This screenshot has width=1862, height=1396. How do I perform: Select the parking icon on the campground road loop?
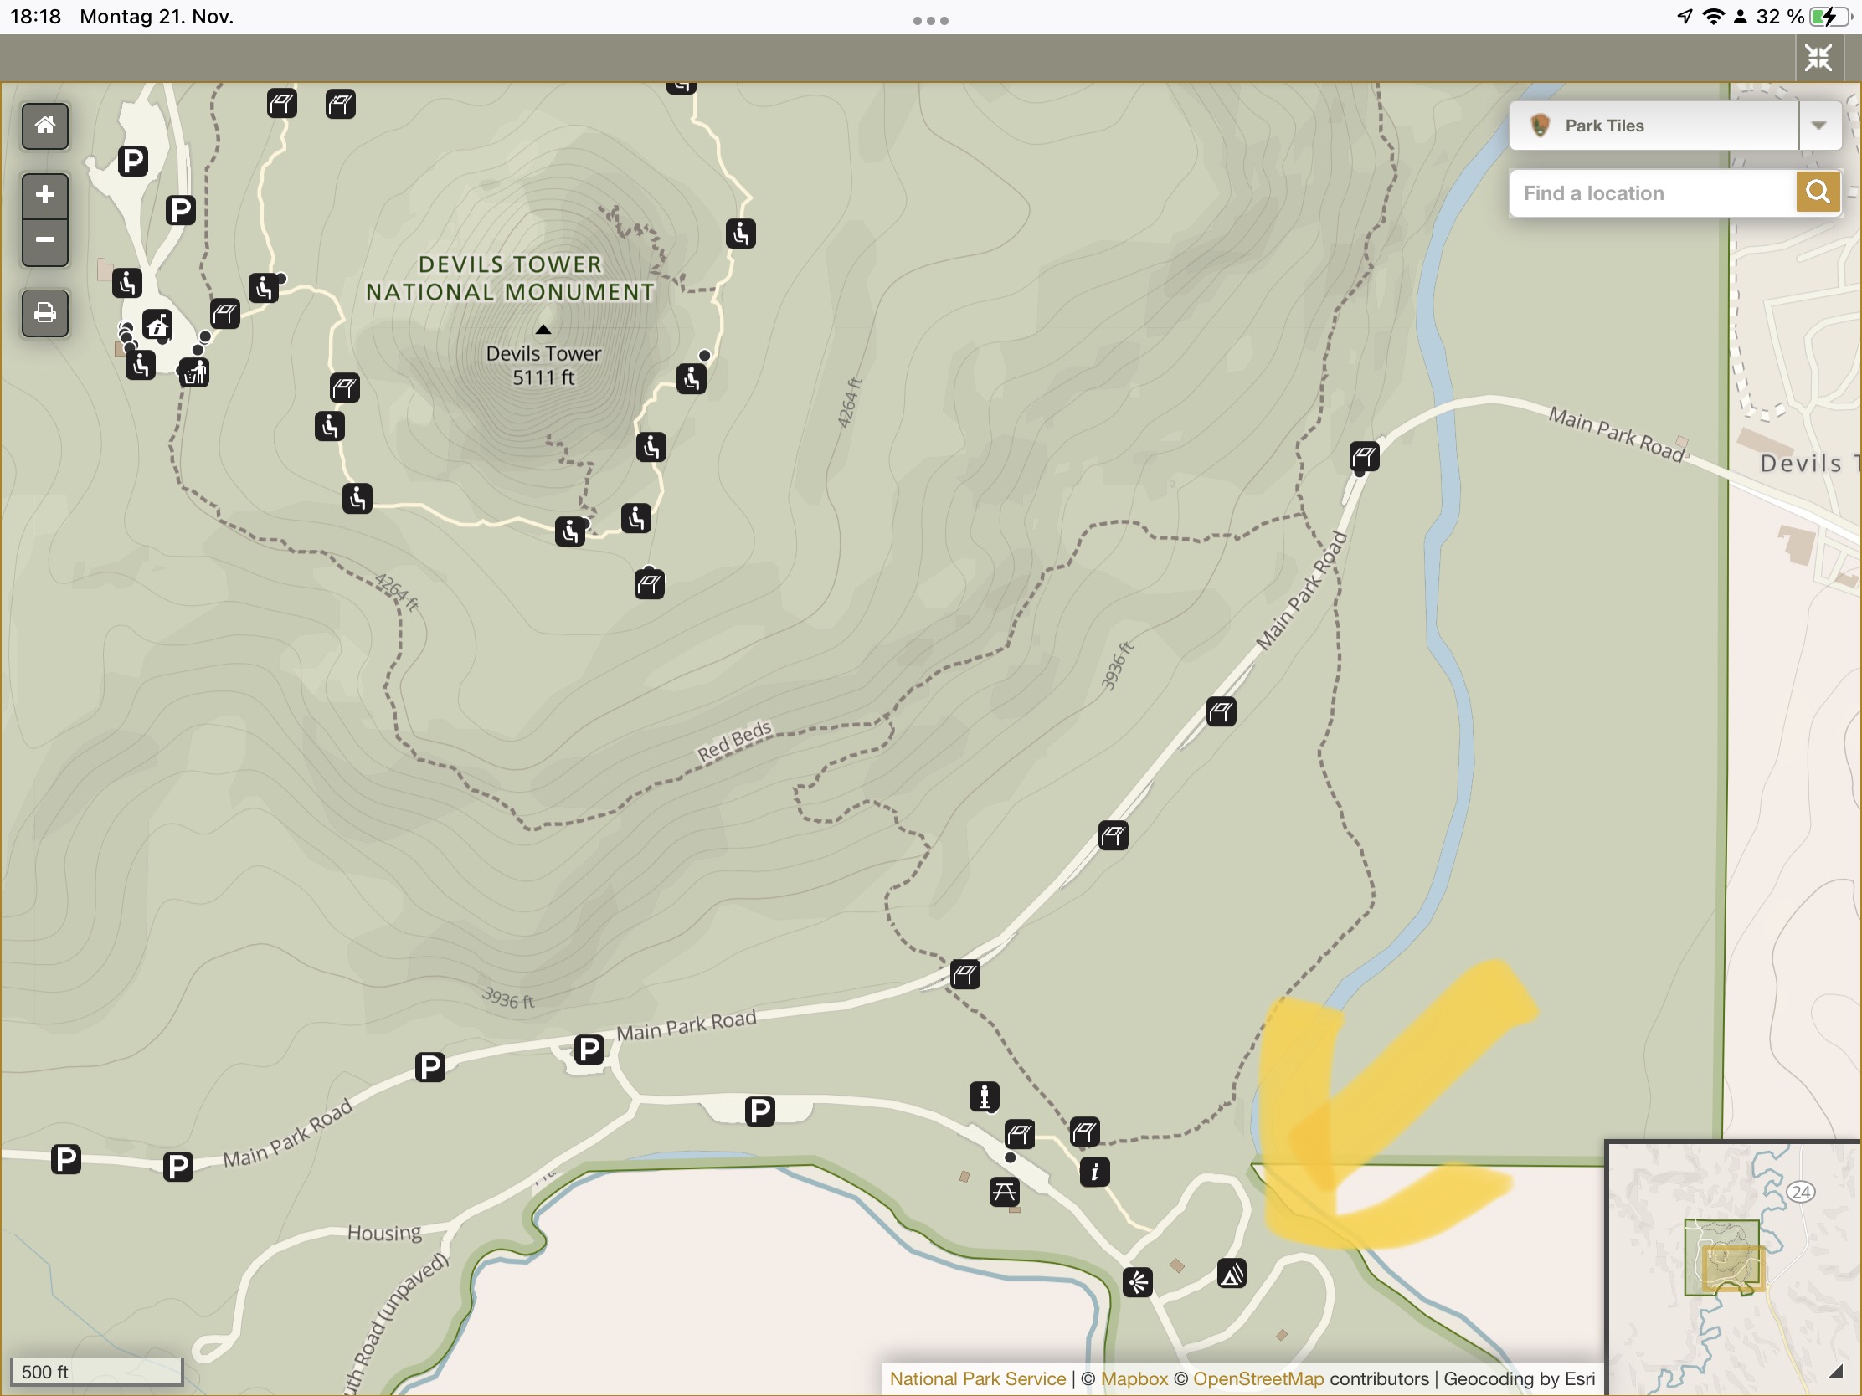point(760,1111)
